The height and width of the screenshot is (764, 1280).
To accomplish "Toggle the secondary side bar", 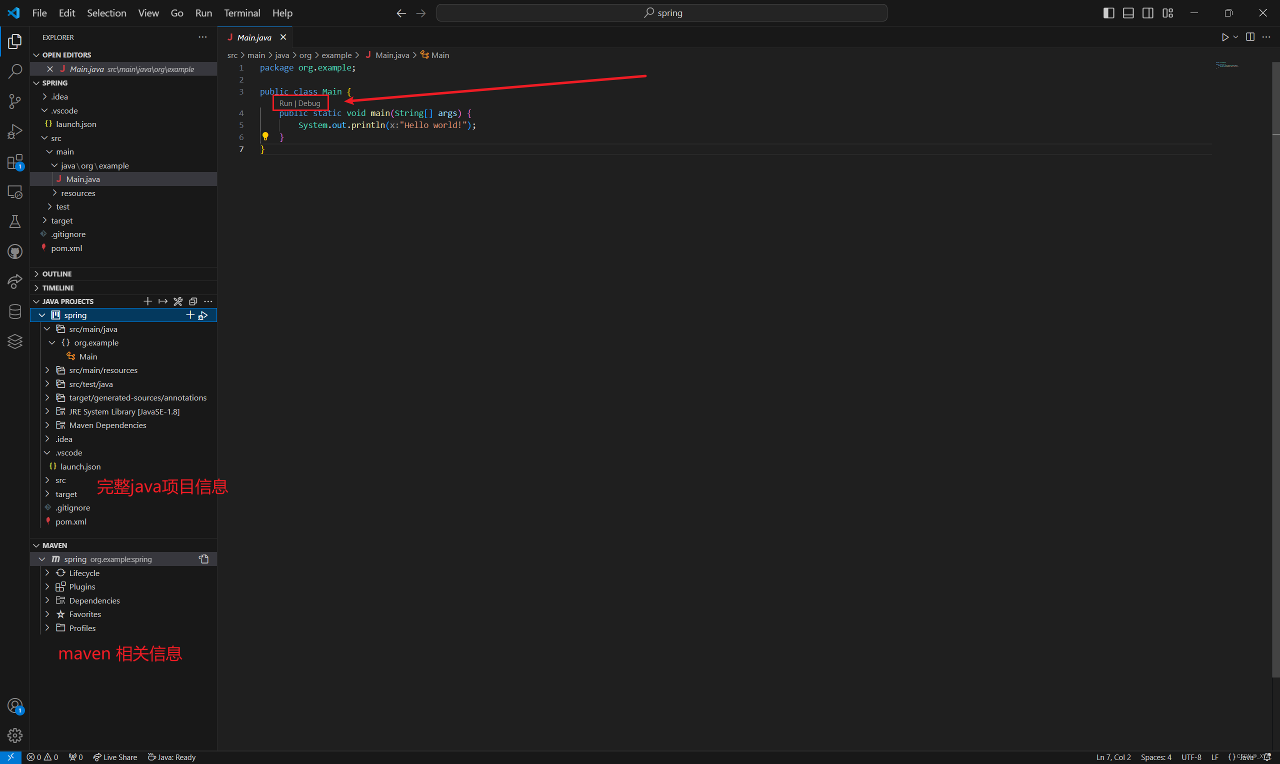I will pyautogui.click(x=1147, y=13).
